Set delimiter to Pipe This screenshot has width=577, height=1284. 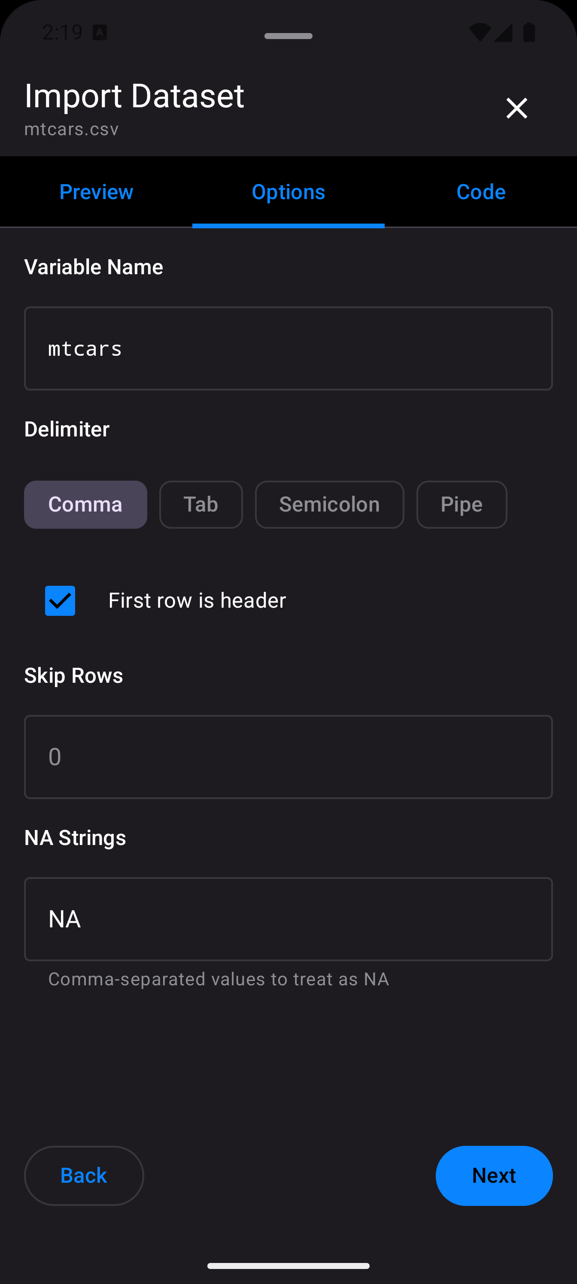coord(462,504)
